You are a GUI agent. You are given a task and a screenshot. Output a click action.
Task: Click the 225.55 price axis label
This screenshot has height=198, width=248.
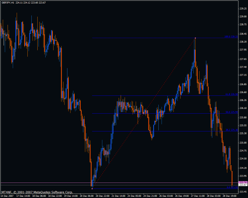243,126
